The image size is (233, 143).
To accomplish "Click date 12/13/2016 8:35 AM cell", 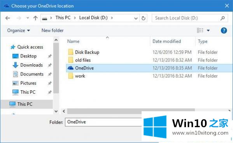I will click(x=172, y=68).
